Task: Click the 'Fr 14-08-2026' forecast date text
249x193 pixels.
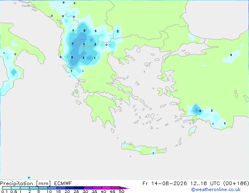Action: (165, 184)
